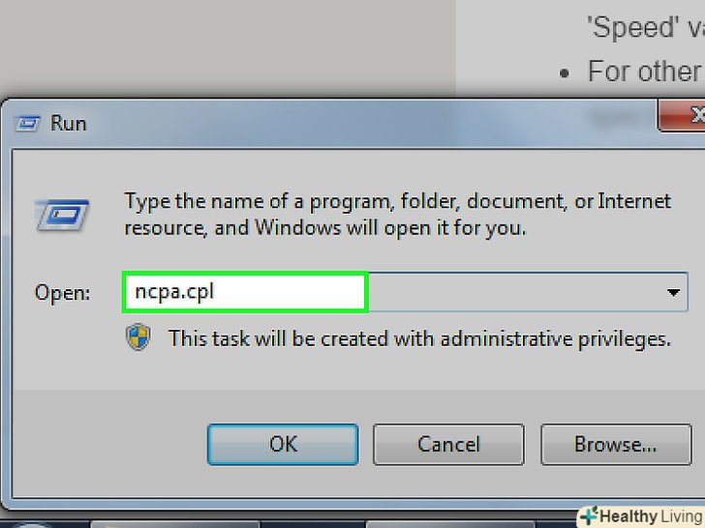Image resolution: width=705 pixels, height=528 pixels.
Task: Click the "Open:" label
Action: pos(62,292)
